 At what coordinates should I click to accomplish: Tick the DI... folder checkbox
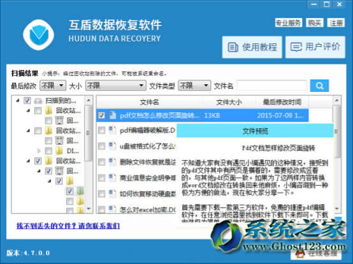pos(48,150)
